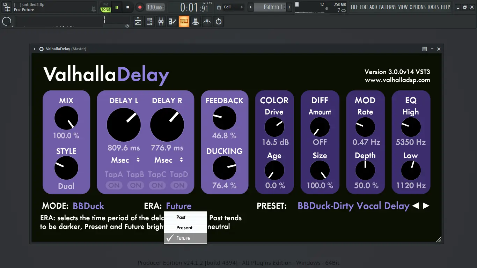Stop playback with the stop button

pyautogui.click(x=128, y=7)
